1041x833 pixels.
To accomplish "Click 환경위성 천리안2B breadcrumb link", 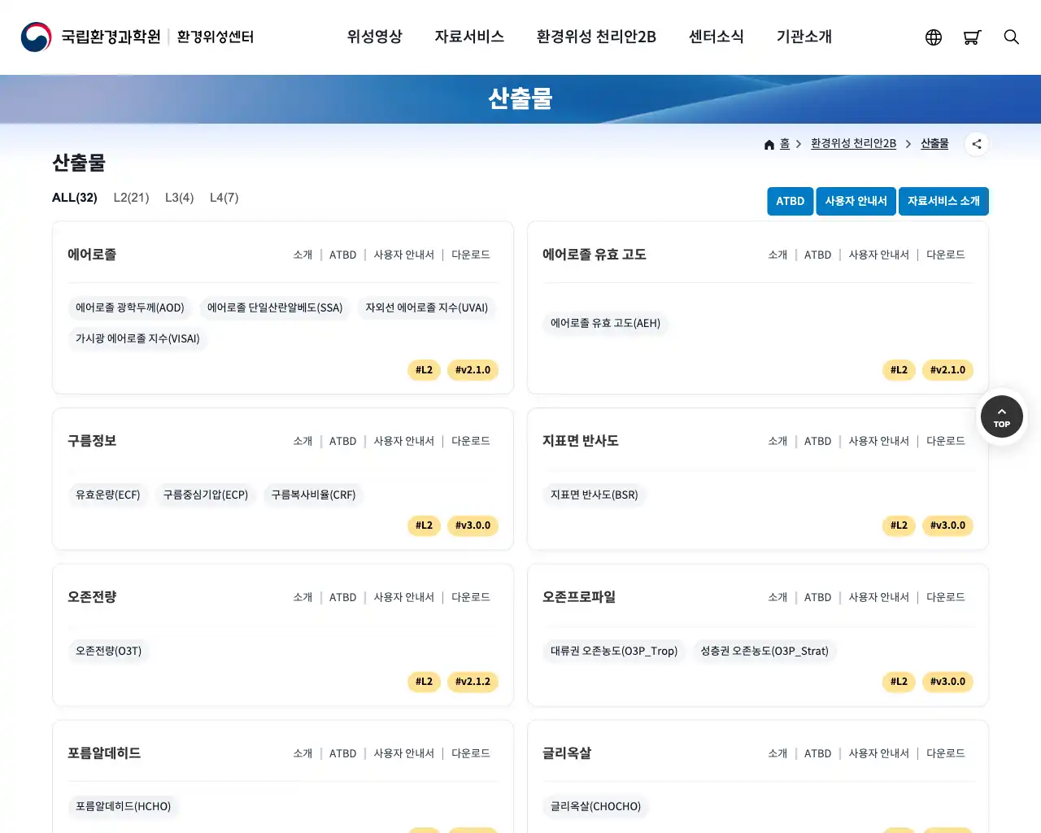I will coord(853,143).
